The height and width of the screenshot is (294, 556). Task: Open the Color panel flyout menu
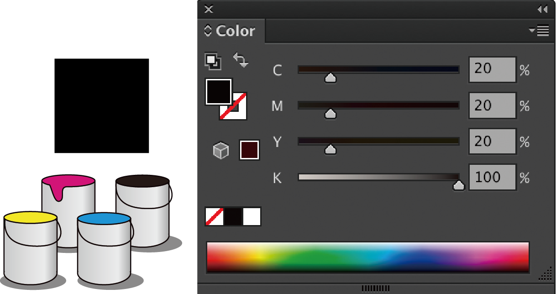(539, 31)
